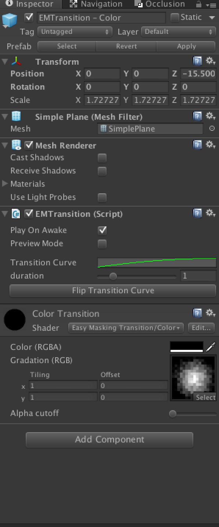Open Transform component gear settings menu
Viewport: 219px width, 527px height.
click(x=210, y=61)
